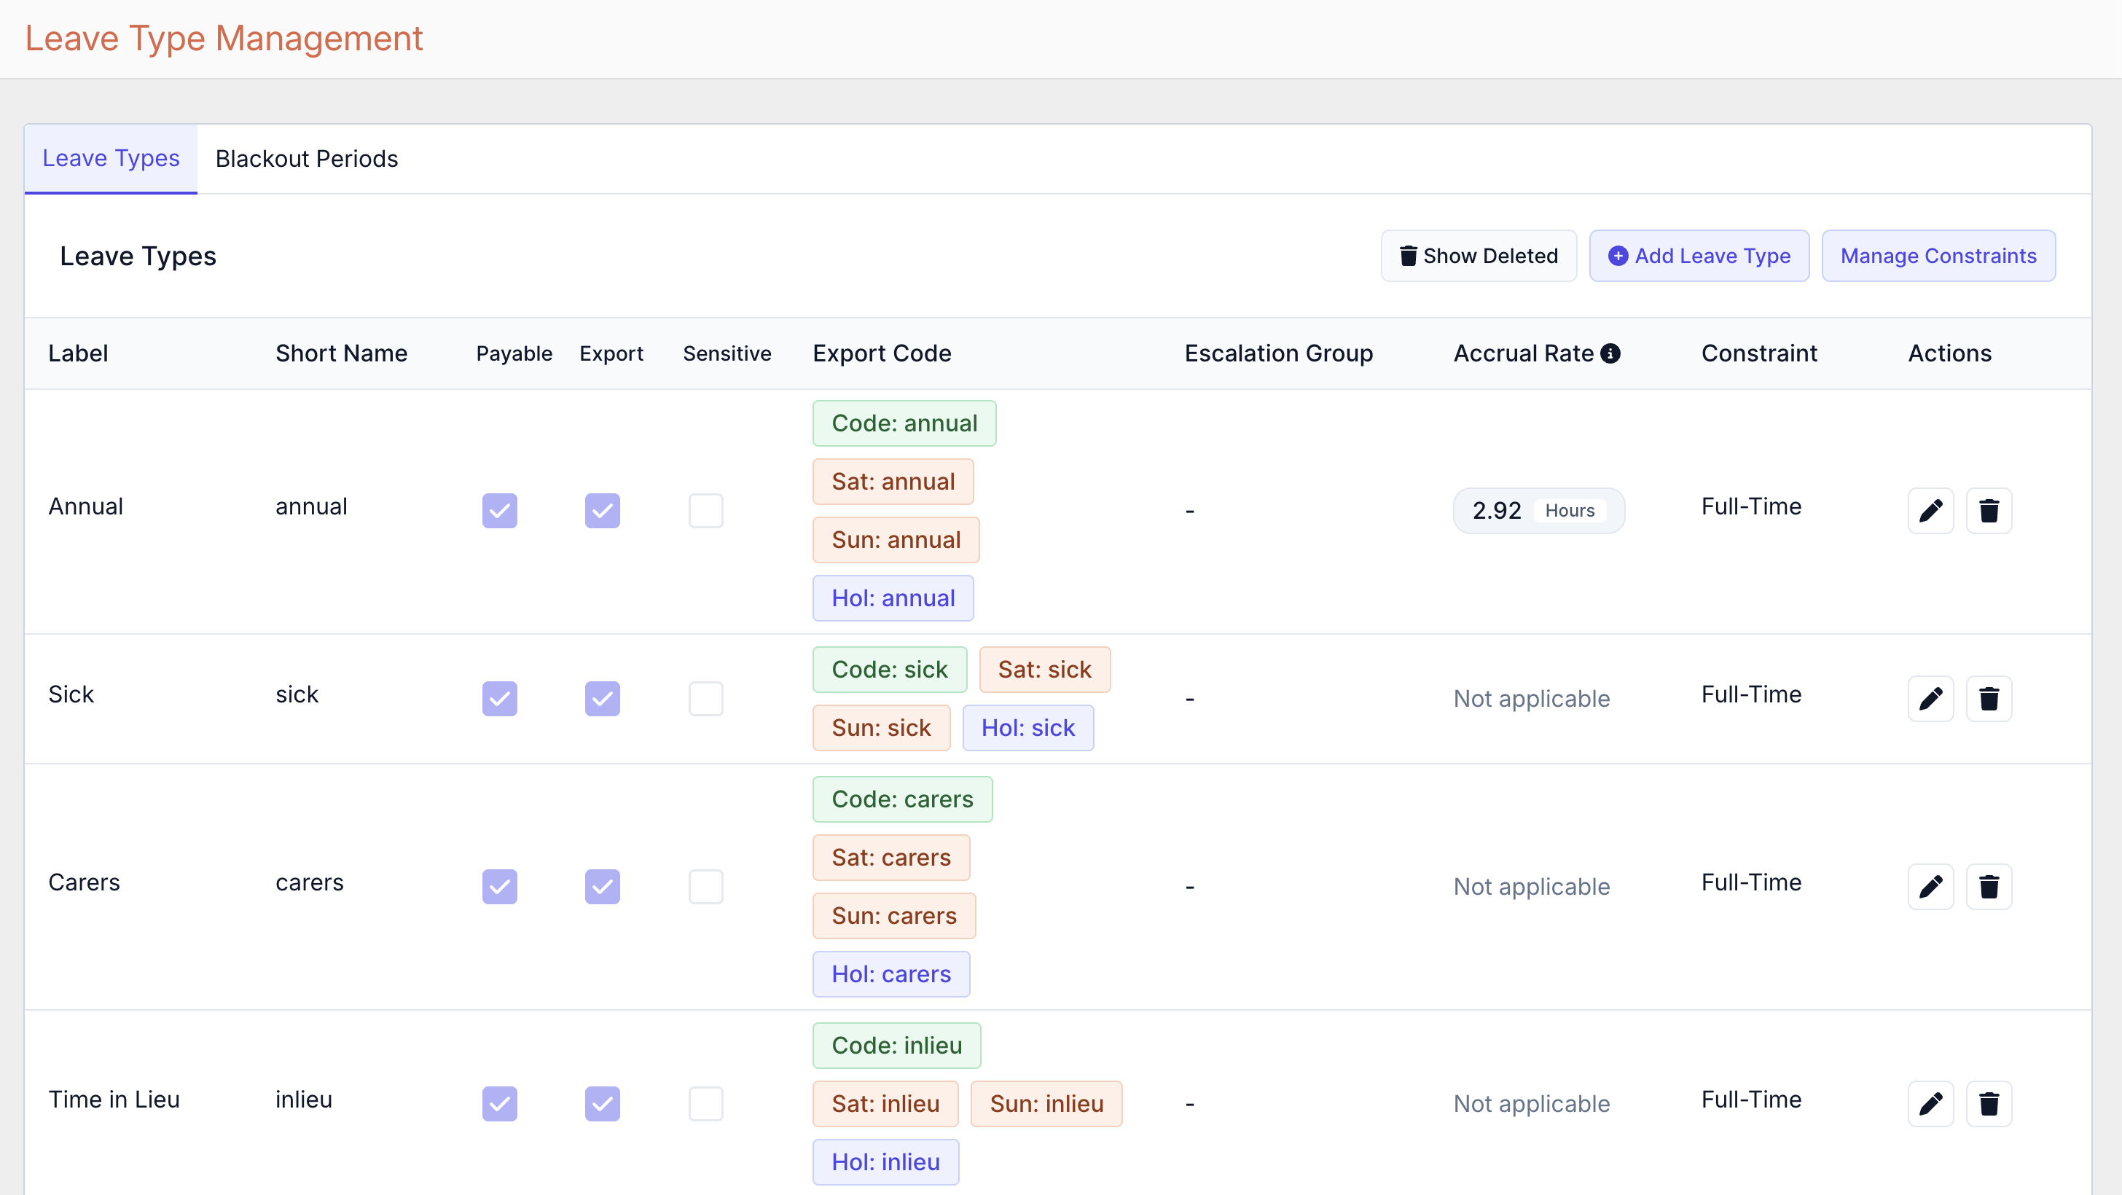Click the Escalation Group column header
Image resolution: width=2122 pixels, height=1195 pixels.
point(1278,353)
